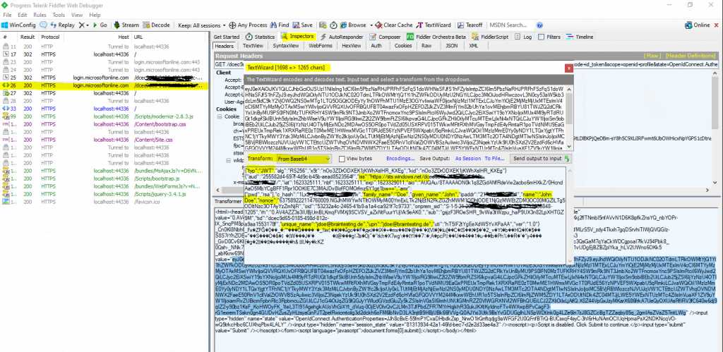Click the To File... link
The height and width of the screenshot is (352, 723).
[494, 159]
